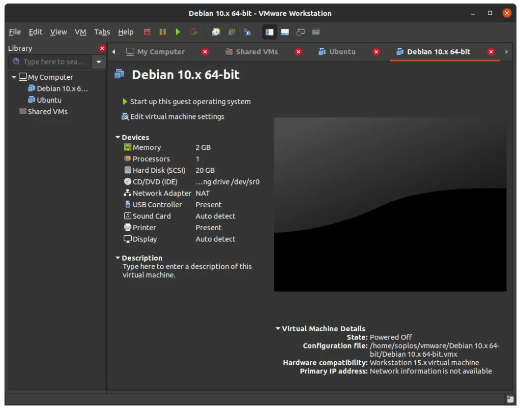Close the Library panel with red X
Viewport: 521px width, 410px height.
(x=102, y=48)
